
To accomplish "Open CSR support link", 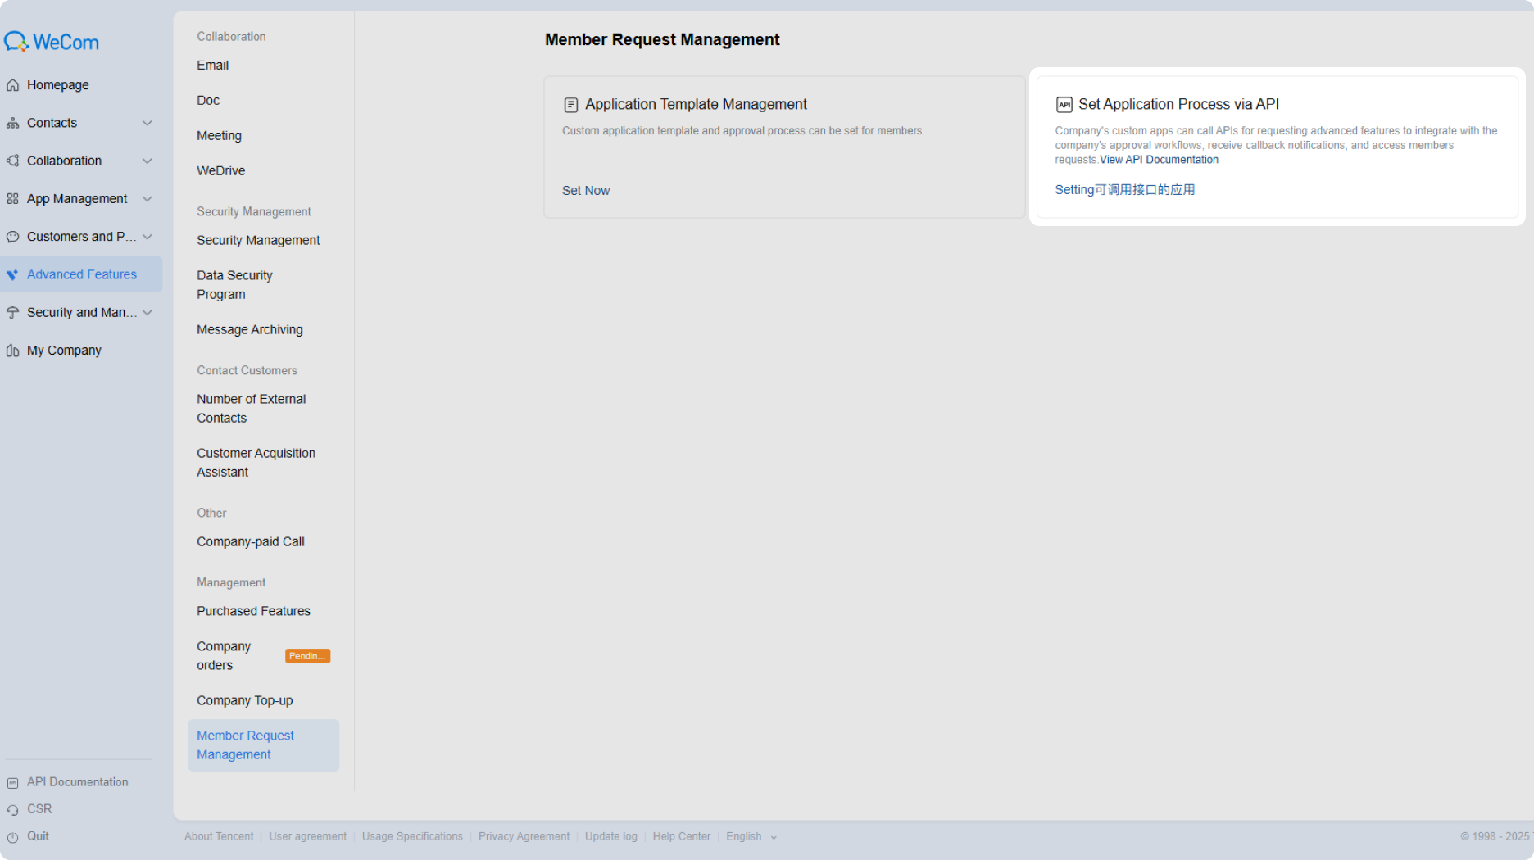I will pyautogui.click(x=39, y=809).
